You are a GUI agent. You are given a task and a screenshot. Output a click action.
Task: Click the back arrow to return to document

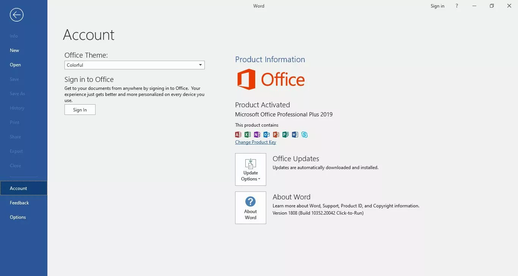click(x=17, y=15)
